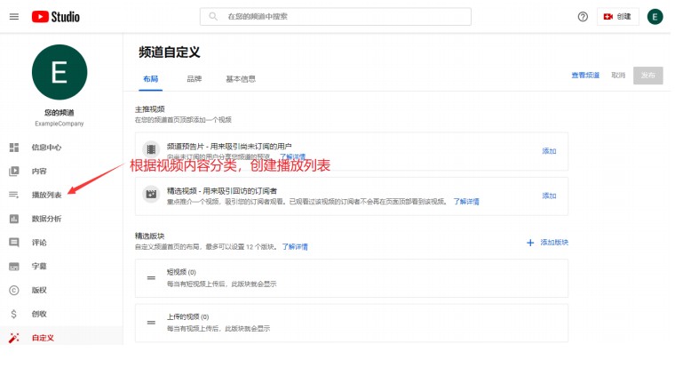Click the drag handle of 短视频 row
Screen dimensions: 683x368
151,277
